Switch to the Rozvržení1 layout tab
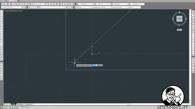Viewport: 195px width, 109px height. tap(20, 104)
